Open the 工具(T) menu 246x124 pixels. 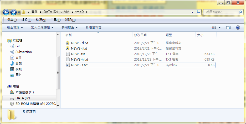(55, 20)
